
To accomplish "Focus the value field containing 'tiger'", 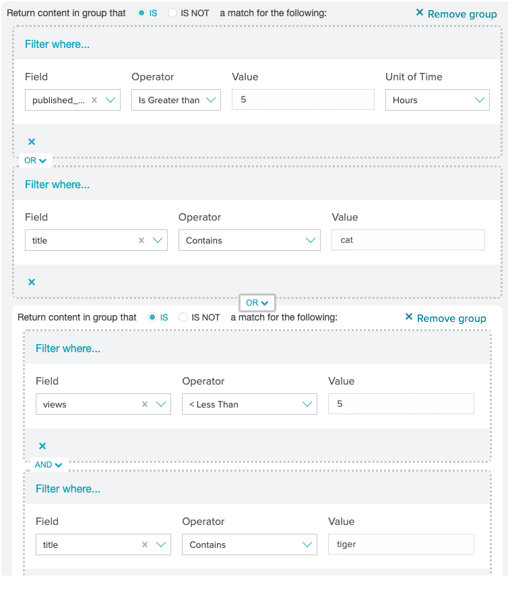I will tap(401, 544).
